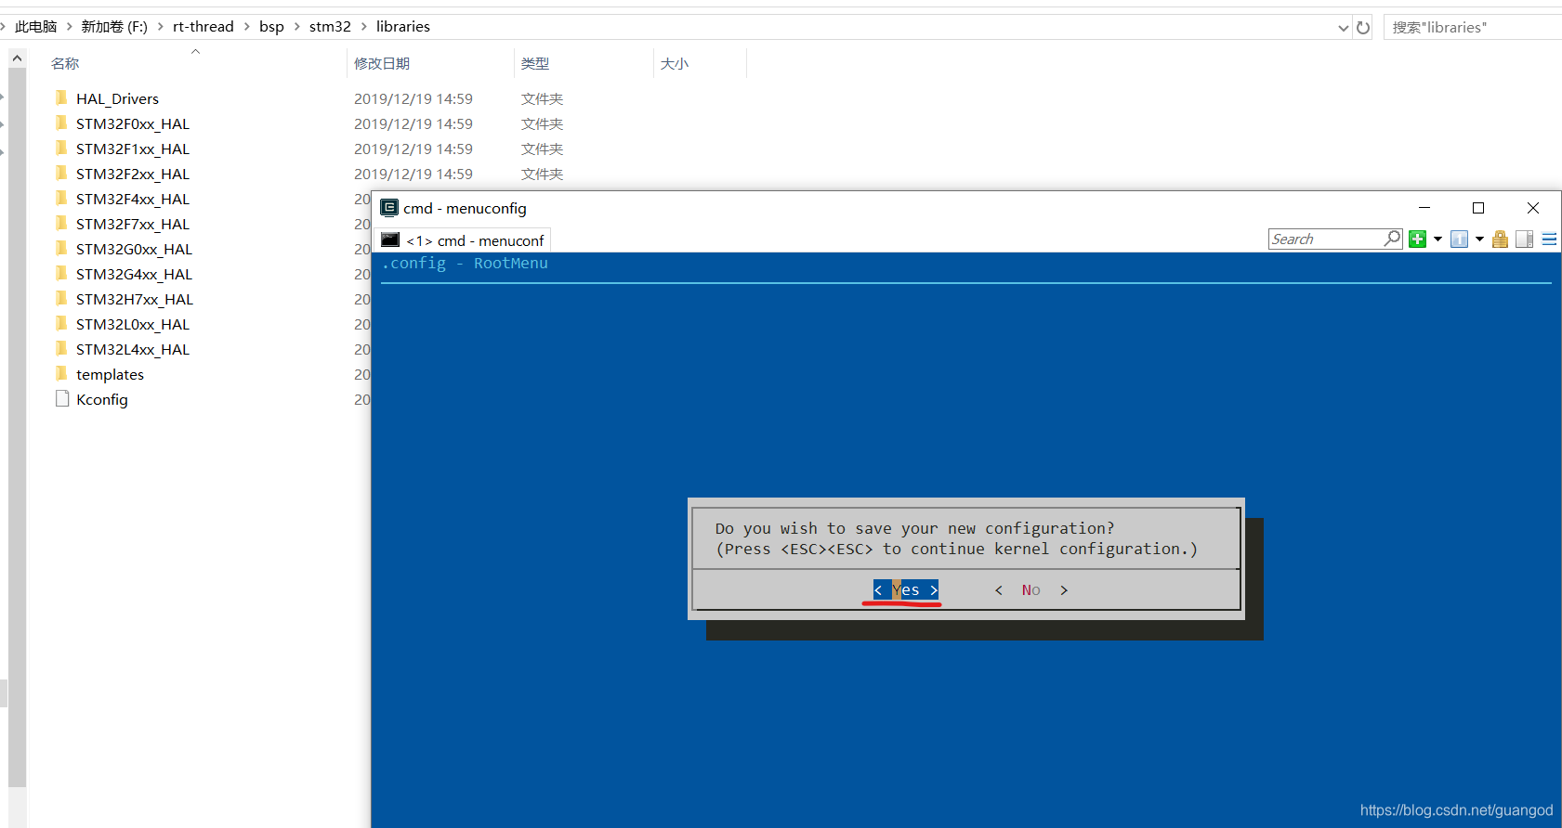Close the cmd - menuconfig window

[1533, 208]
